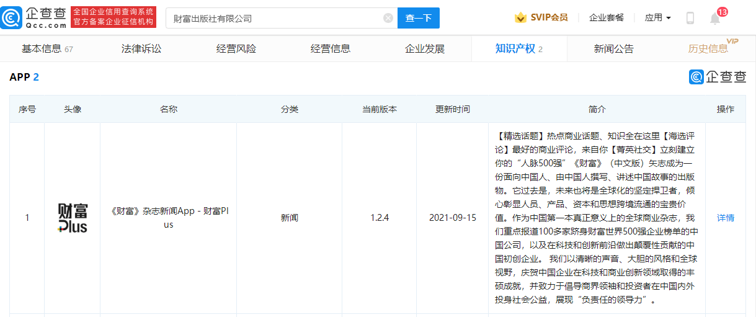Select the 经营风险 tab
756x317 pixels.
[x=236, y=49]
